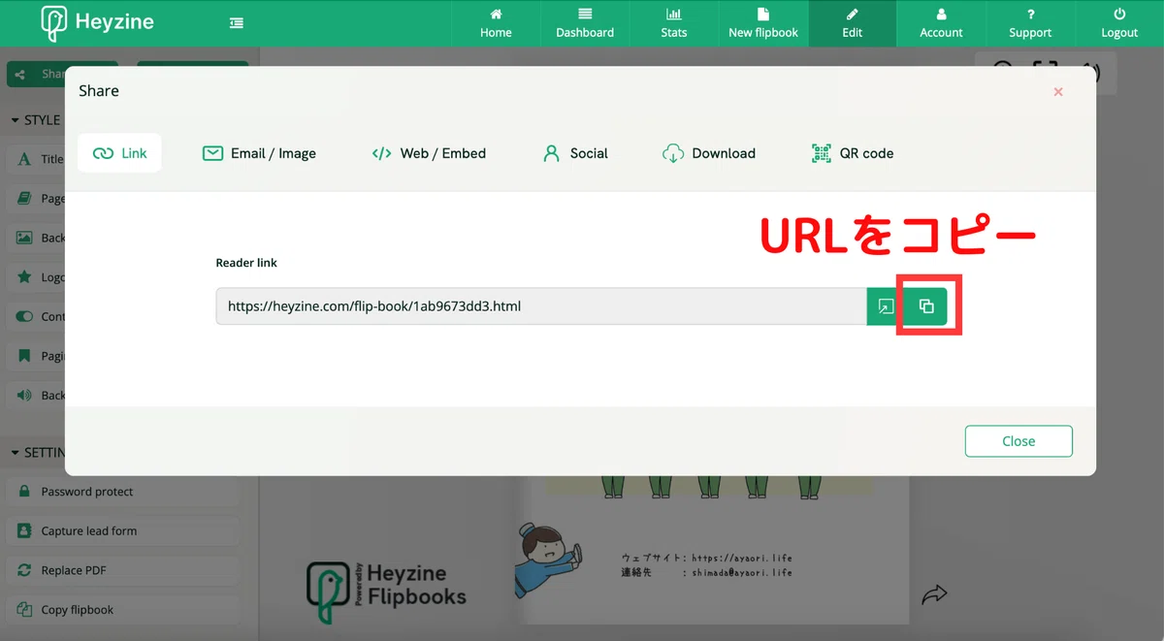Open the image Background style option
This screenshot has height=641, width=1164.
37,239
